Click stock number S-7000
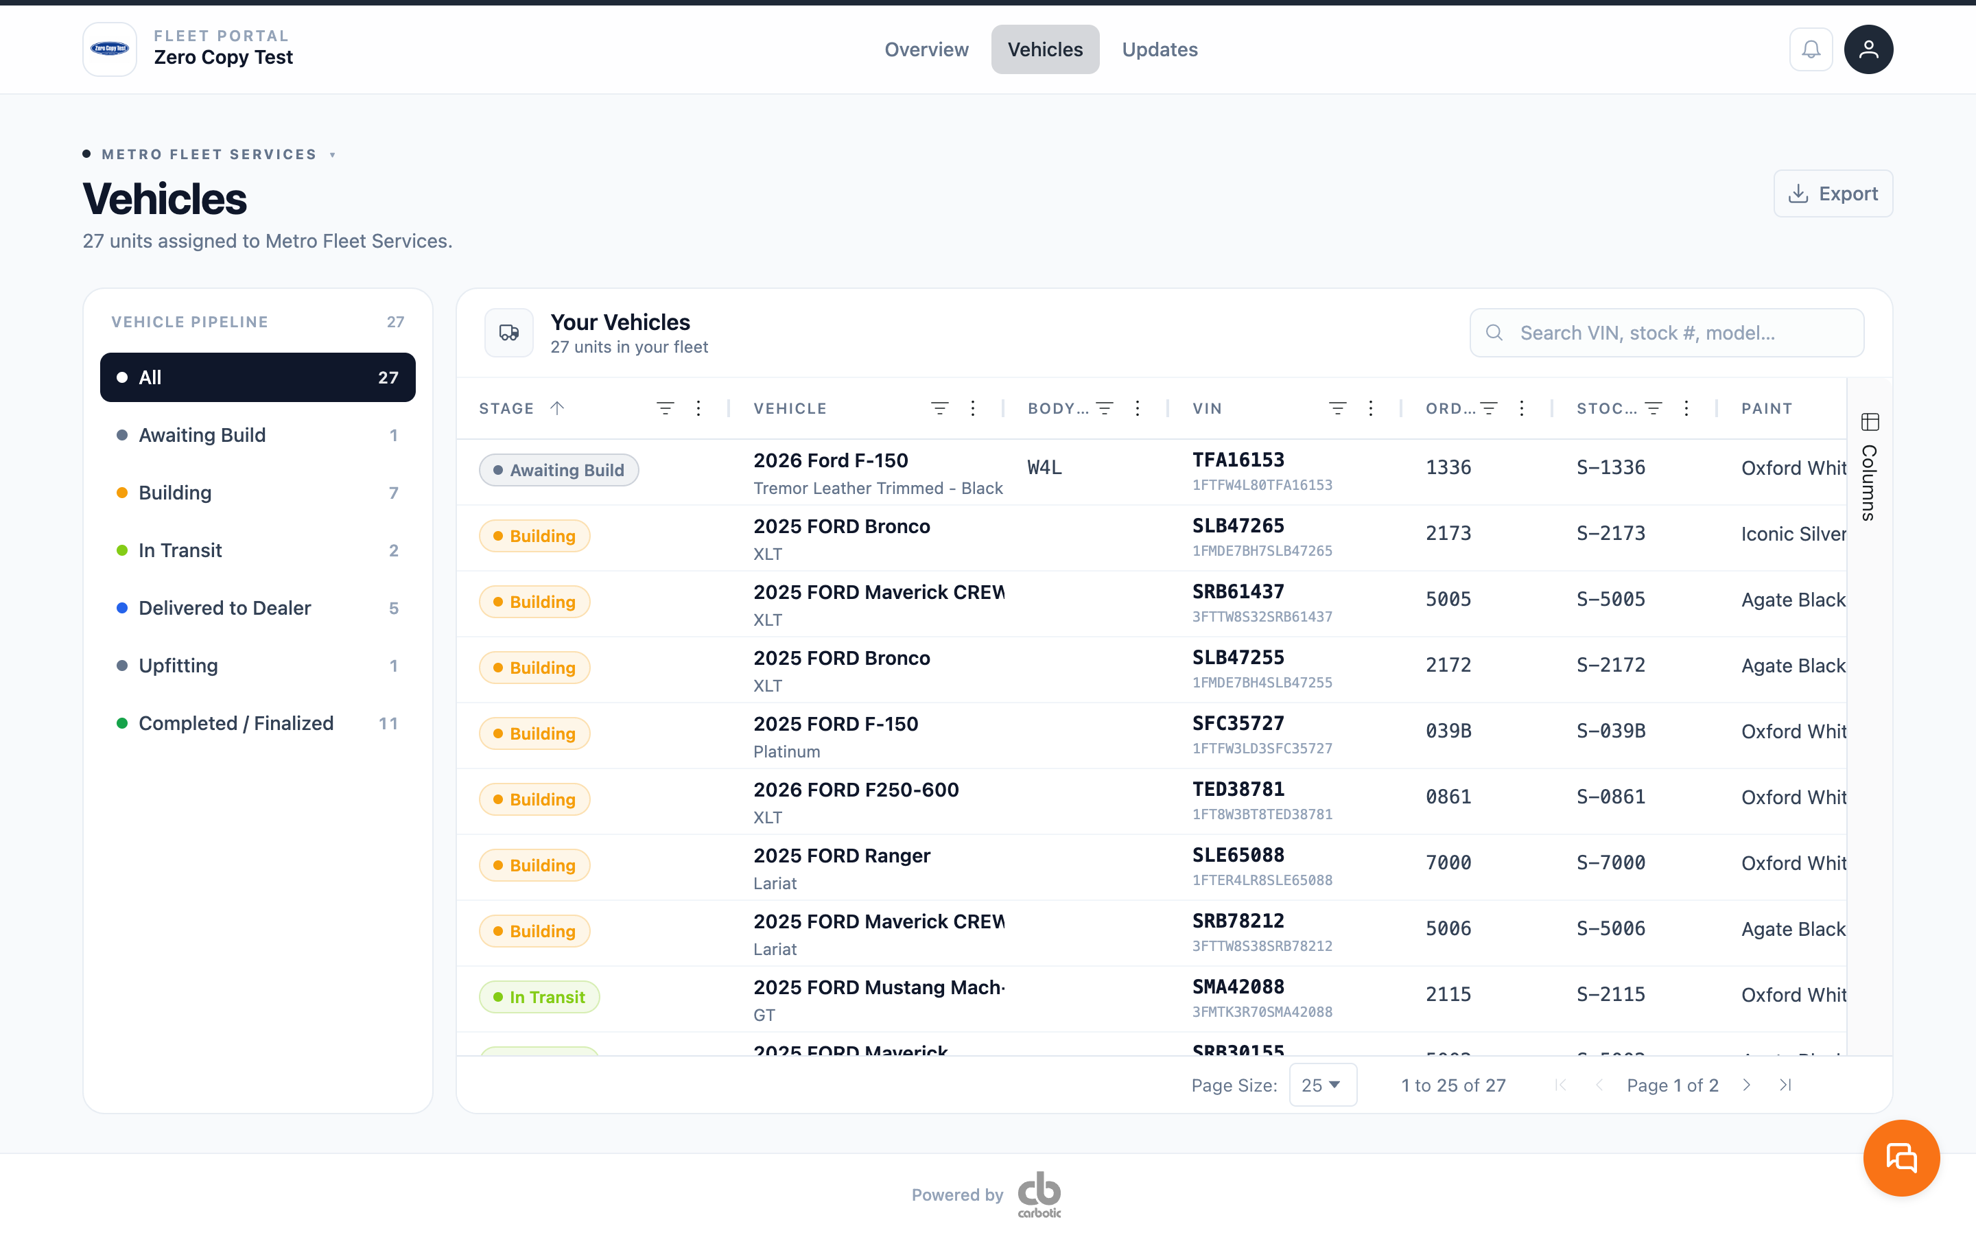1976x1235 pixels. [1610, 862]
